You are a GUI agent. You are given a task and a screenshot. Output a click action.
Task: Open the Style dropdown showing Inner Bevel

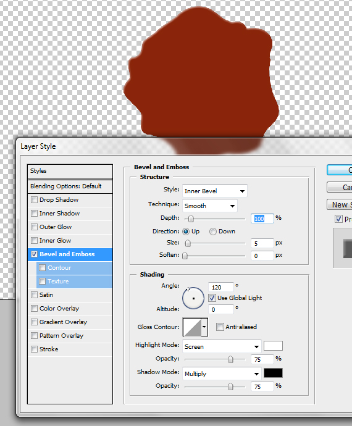[x=215, y=191]
